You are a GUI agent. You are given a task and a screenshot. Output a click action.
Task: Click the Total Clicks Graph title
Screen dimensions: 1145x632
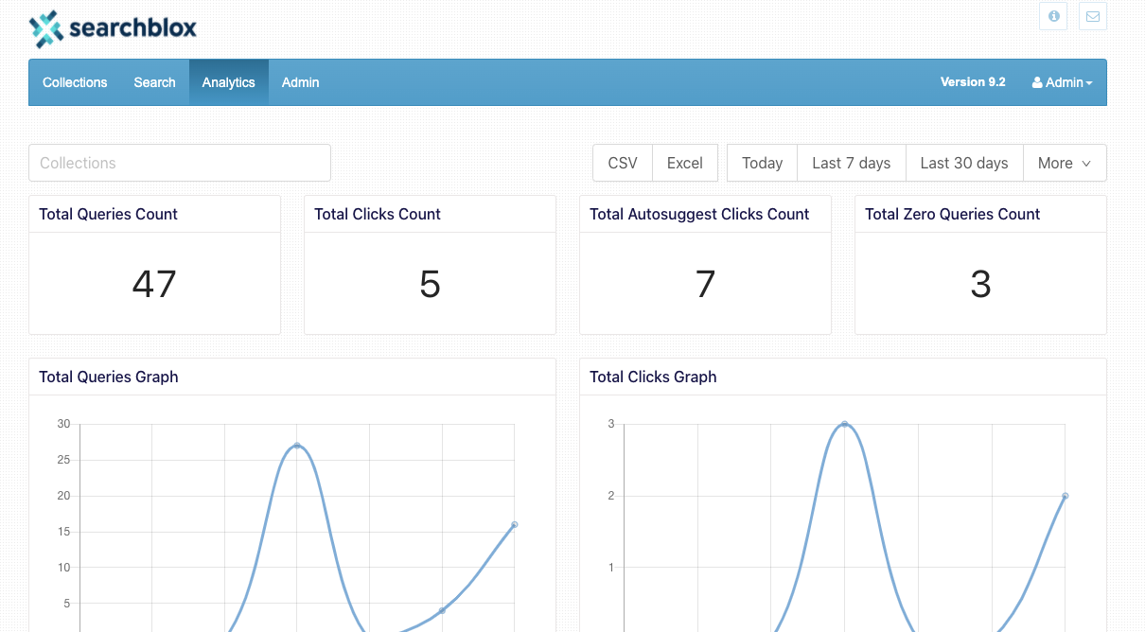653,377
